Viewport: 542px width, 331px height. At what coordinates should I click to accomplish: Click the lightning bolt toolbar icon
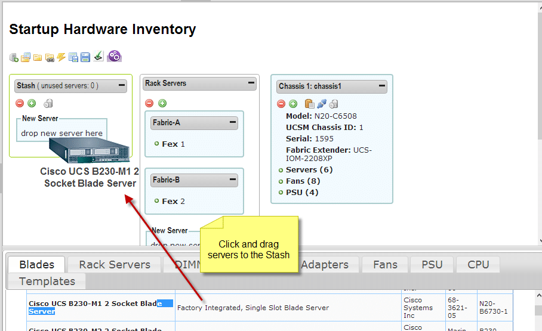[61, 57]
